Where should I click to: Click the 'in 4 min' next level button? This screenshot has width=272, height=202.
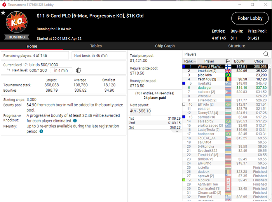(x=61, y=70)
